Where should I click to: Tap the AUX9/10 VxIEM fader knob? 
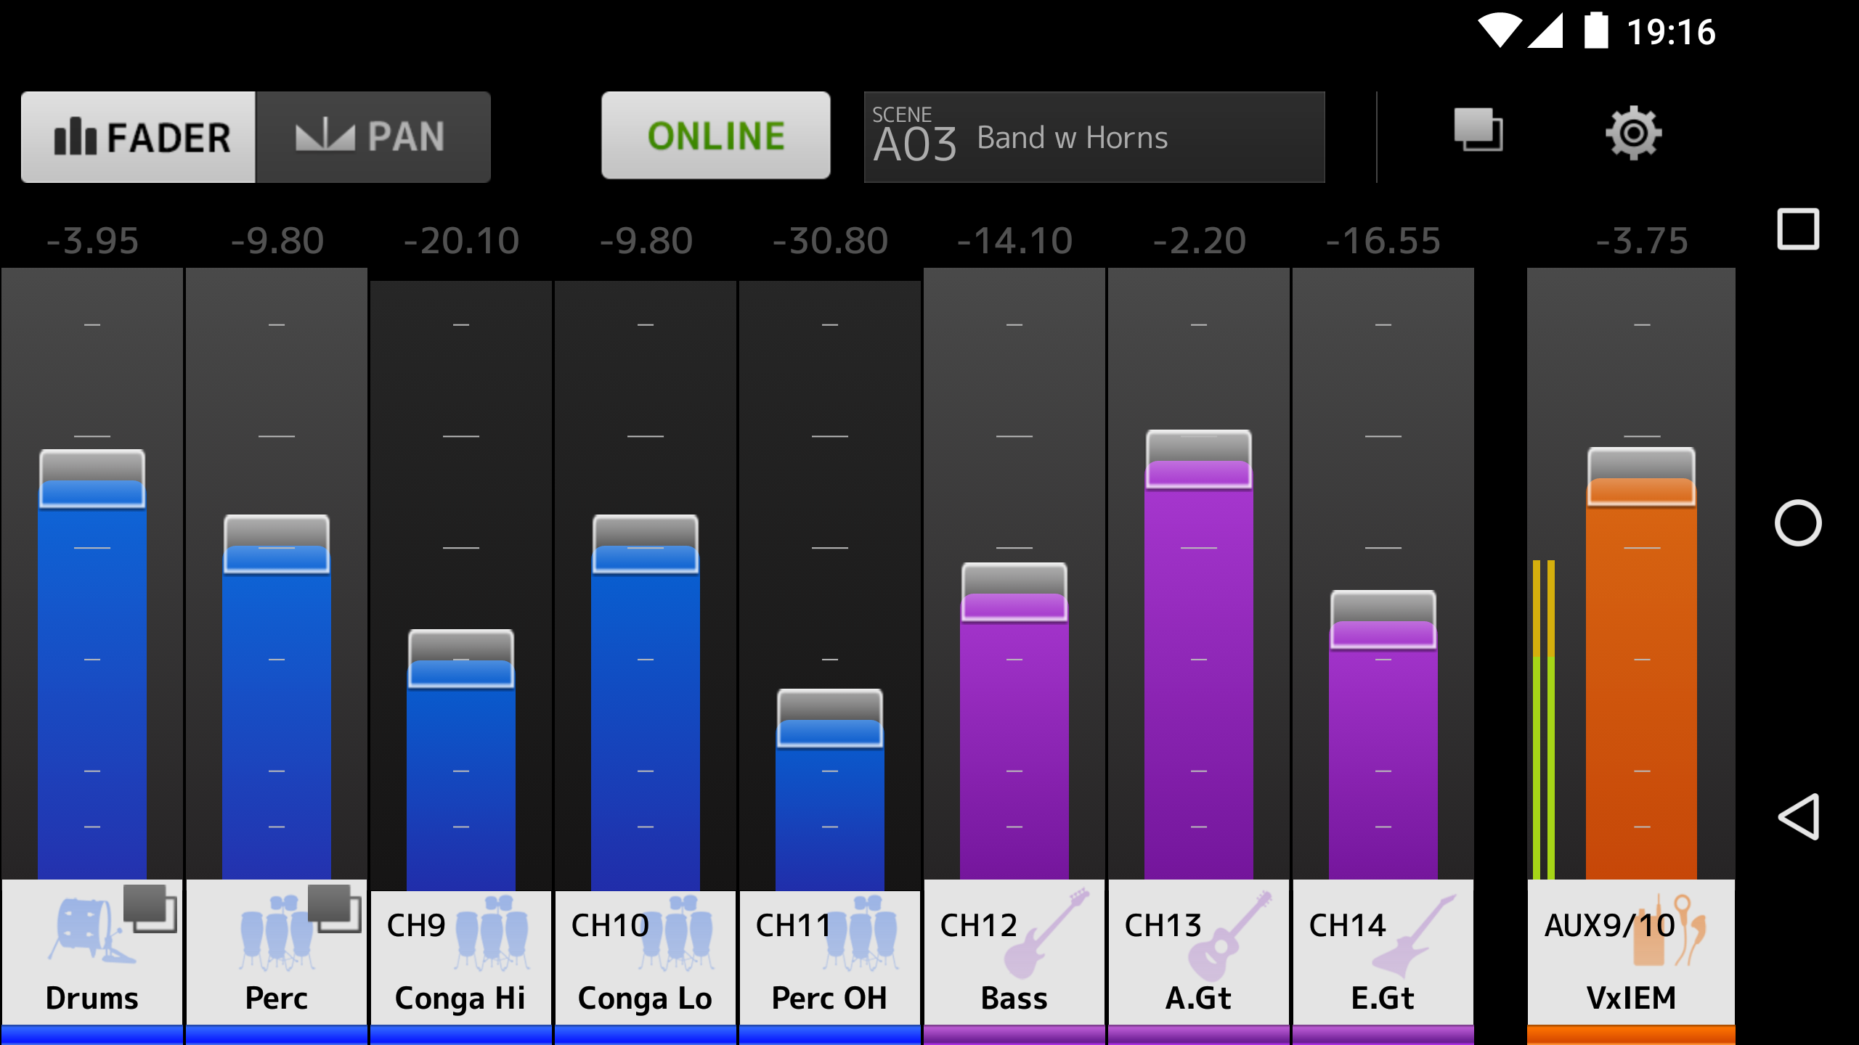[1642, 477]
